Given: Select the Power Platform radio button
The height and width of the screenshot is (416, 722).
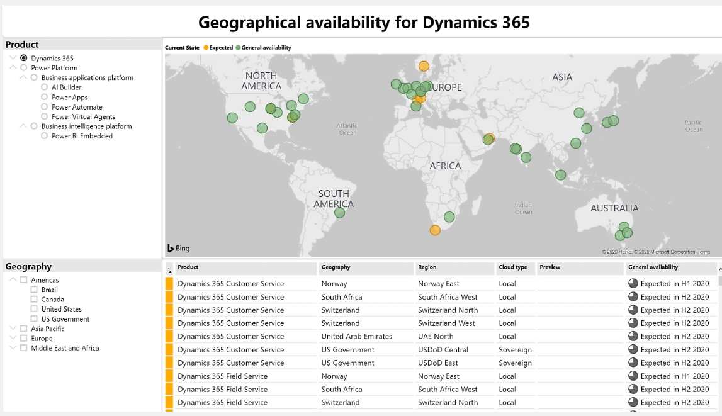Looking at the screenshot, I should [23, 67].
